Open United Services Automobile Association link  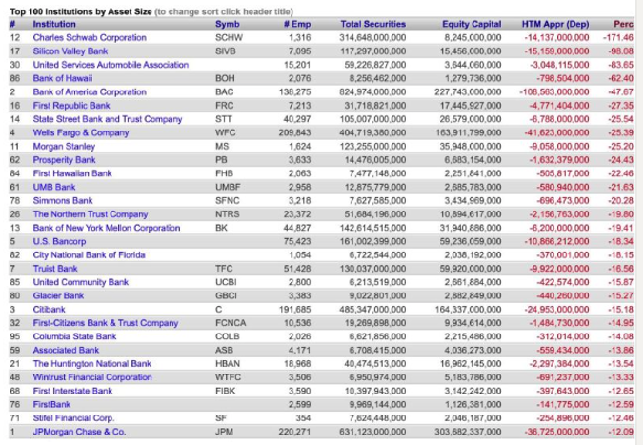[x=111, y=65]
